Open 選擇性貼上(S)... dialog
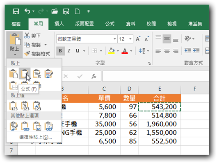217x163 pixels. [35, 137]
